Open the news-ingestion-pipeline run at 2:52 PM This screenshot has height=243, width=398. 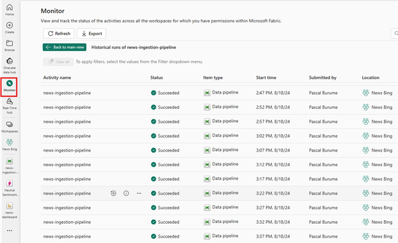67,107
